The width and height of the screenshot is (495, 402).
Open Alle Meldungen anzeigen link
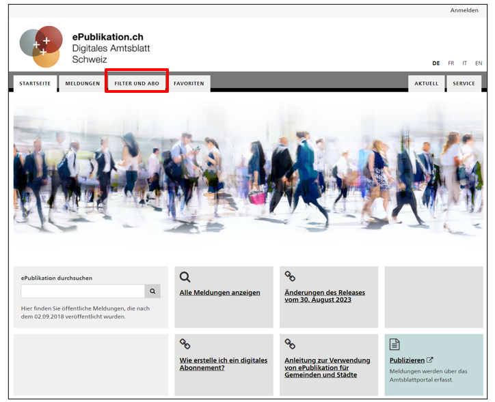tap(219, 293)
